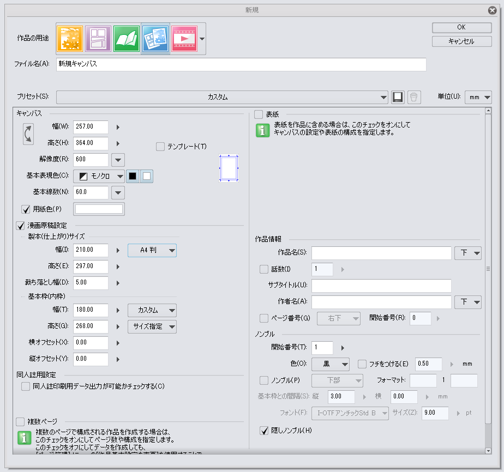This screenshot has height=472, width=504.
Task: Open binding height (高さ E) slider arrow
Action: click(118, 267)
